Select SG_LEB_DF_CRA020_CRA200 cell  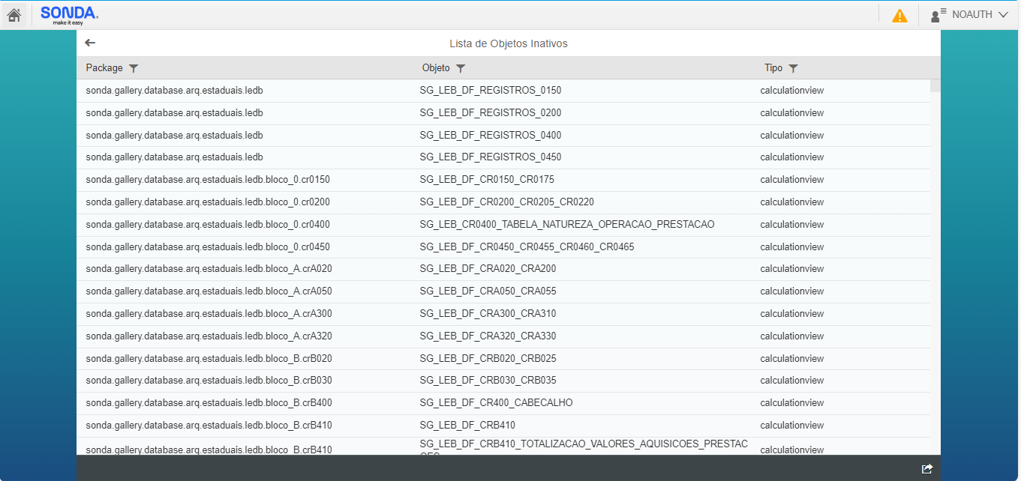[x=488, y=269]
